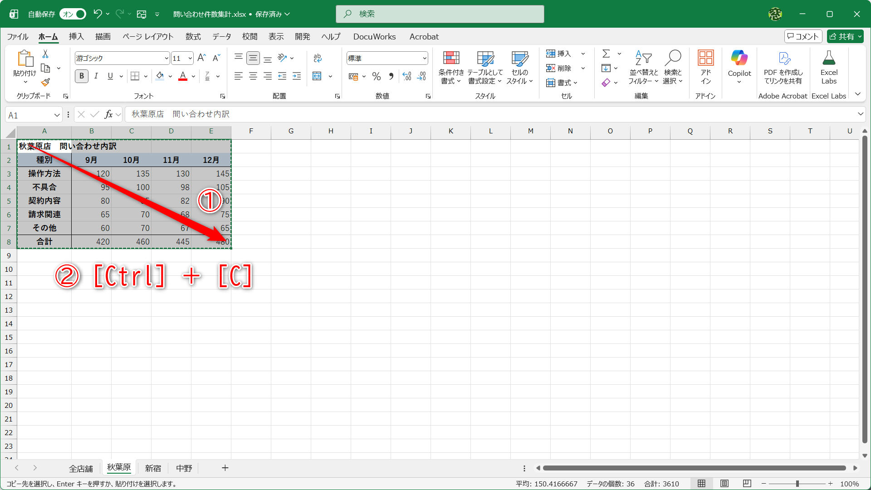The image size is (871, 490).
Task: Click the zoom slider handle
Action: click(x=797, y=484)
